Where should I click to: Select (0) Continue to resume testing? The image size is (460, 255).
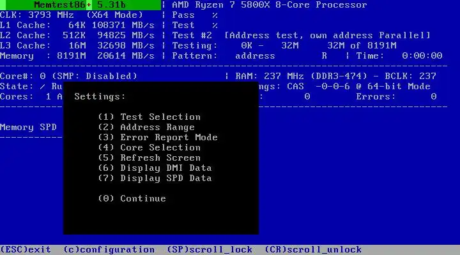tap(132, 198)
